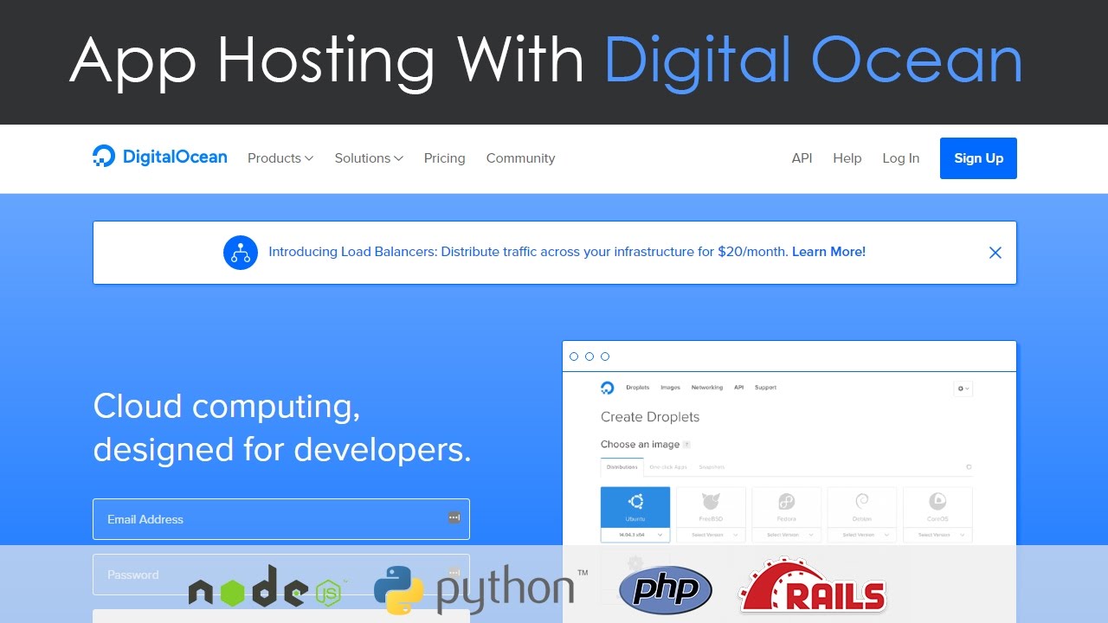Open Support in the preview navigation
Screen dimensions: 1108x623
coord(765,388)
